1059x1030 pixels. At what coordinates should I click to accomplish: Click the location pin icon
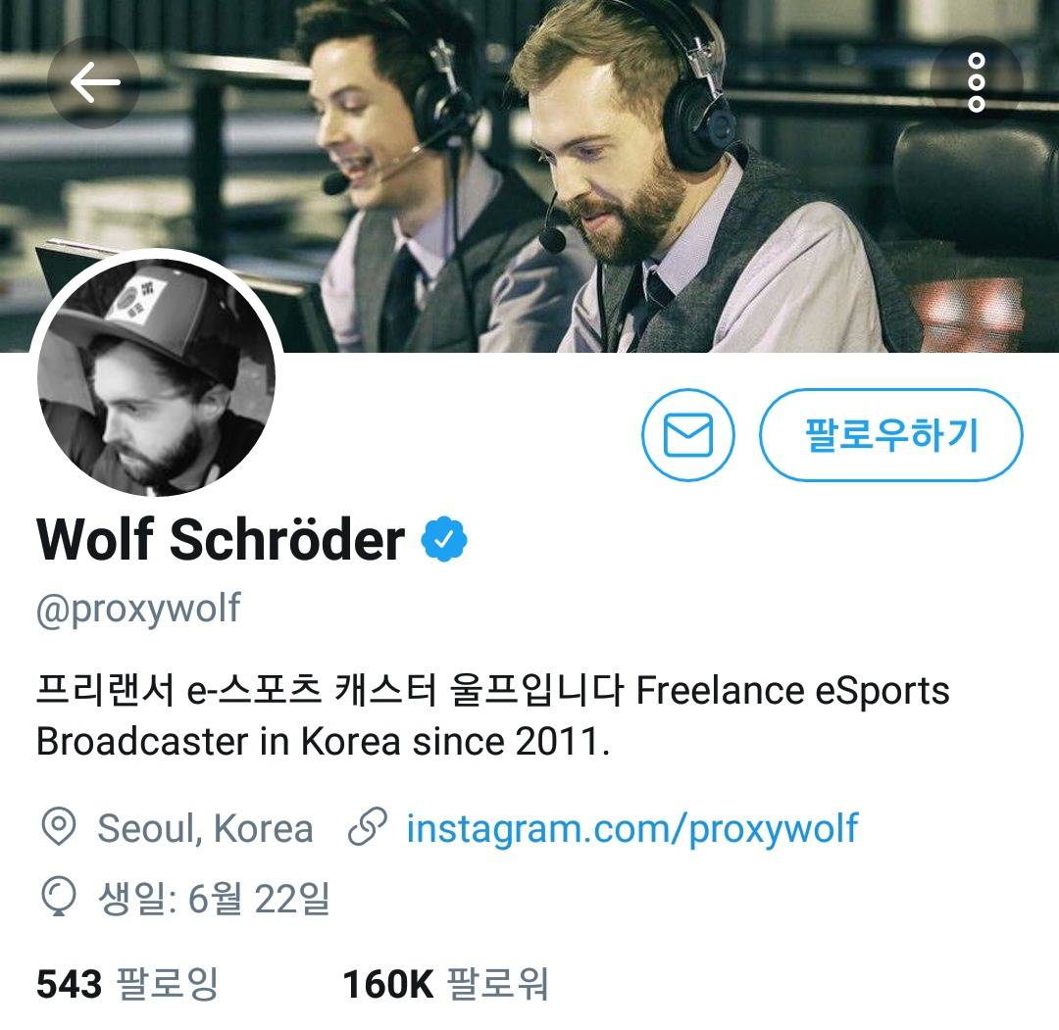coord(59,827)
